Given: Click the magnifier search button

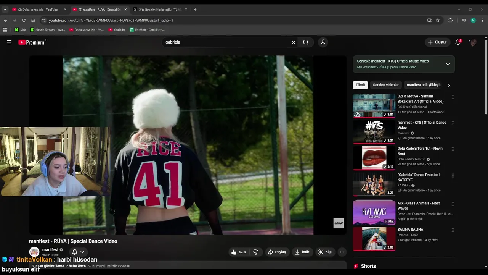Looking at the screenshot, I should pos(306,42).
